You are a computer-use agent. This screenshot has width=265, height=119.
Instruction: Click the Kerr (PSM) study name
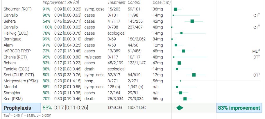13,99
